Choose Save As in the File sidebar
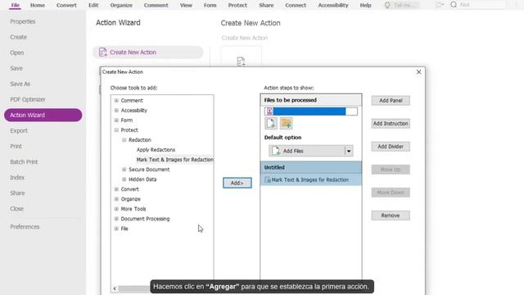The height and width of the screenshot is (295, 524). pyautogui.click(x=20, y=84)
